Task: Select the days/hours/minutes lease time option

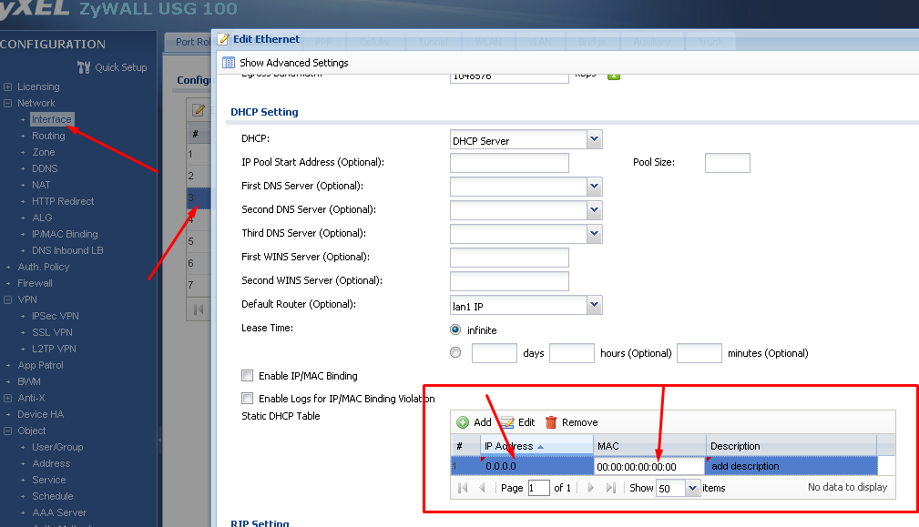Action: [455, 352]
